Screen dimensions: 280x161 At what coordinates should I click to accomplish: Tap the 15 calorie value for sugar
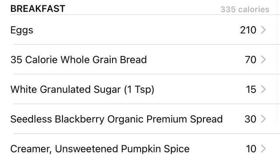pyautogui.click(x=251, y=89)
